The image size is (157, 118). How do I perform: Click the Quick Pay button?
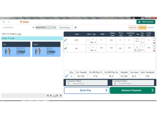[87, 90]
